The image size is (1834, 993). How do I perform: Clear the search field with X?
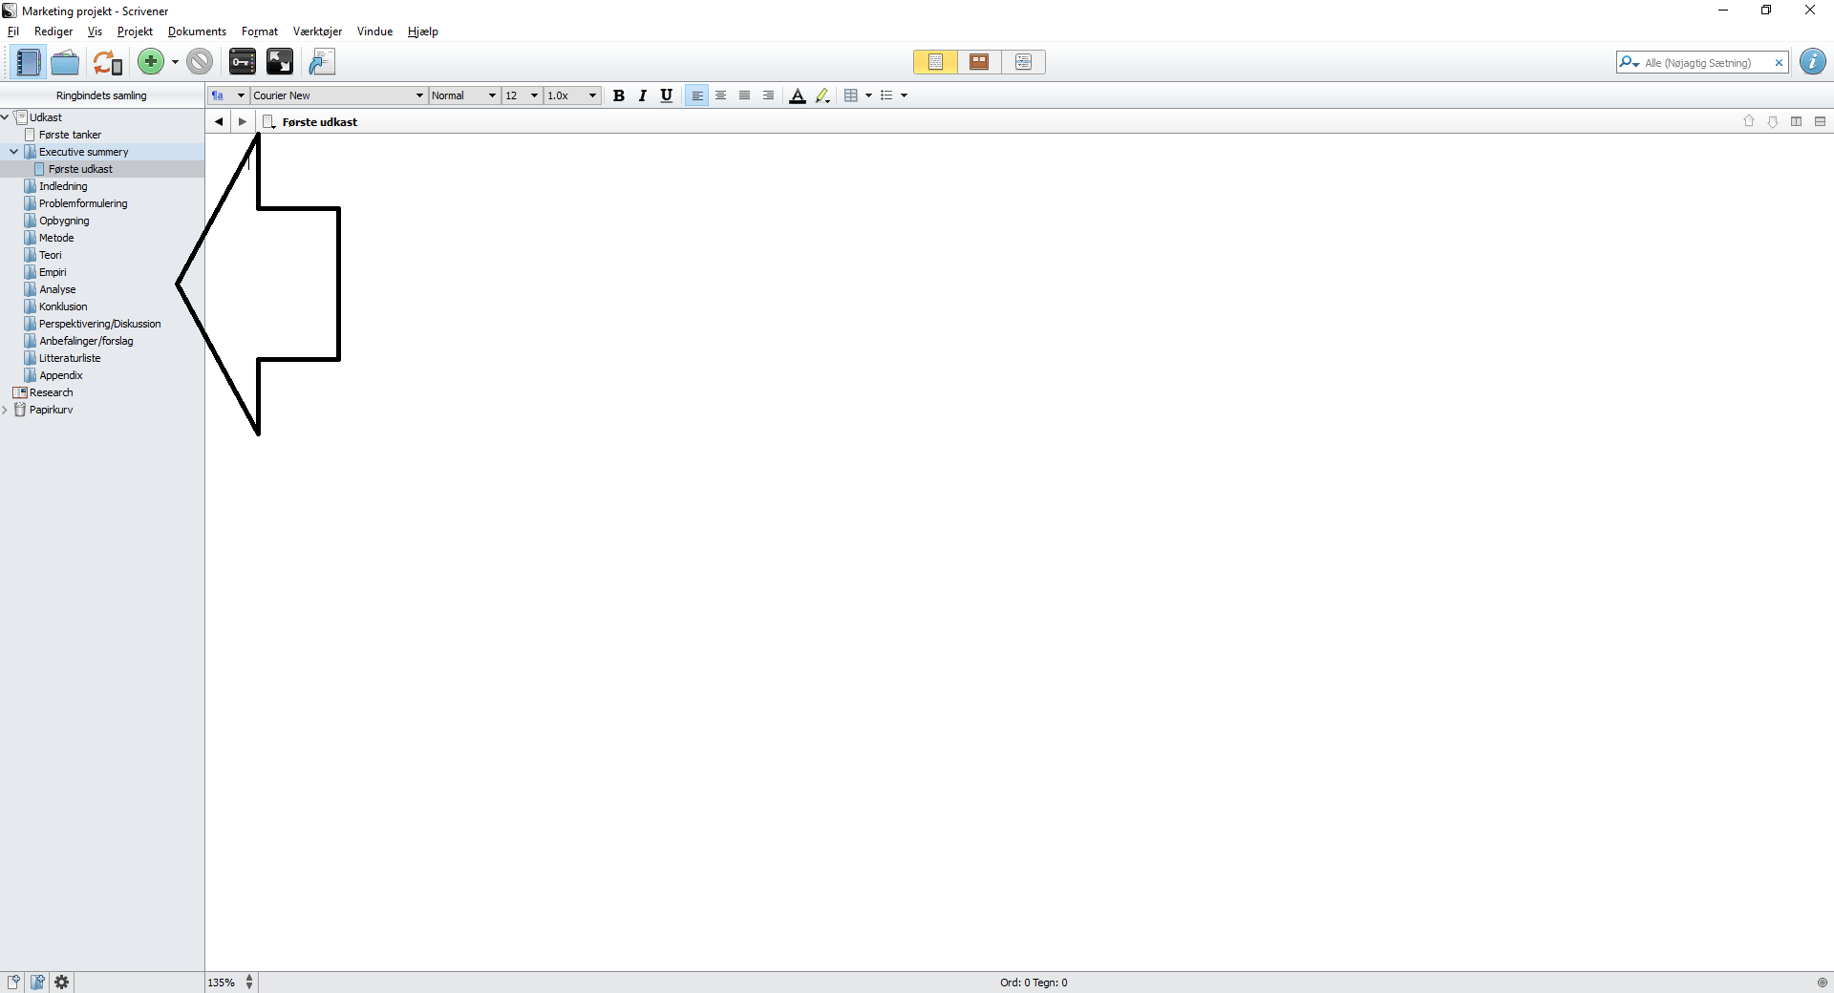[1779, 63]
